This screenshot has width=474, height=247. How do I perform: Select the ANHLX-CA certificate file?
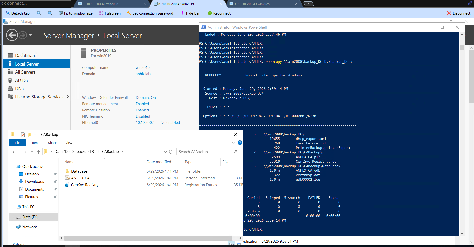(x=80, y=178)
